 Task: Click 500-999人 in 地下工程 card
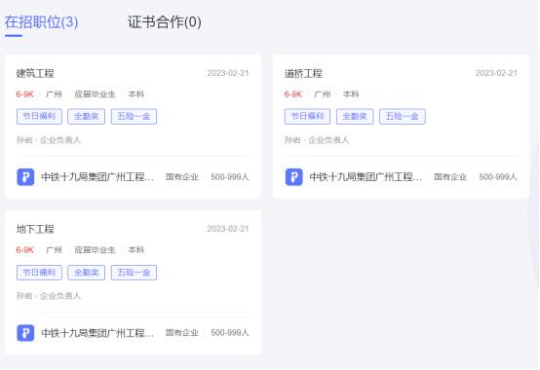point(230,333)
